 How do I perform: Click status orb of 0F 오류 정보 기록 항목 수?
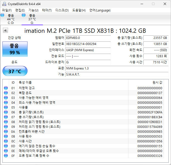point(6,156)
